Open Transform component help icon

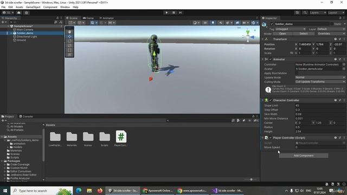tap(336, 39)
